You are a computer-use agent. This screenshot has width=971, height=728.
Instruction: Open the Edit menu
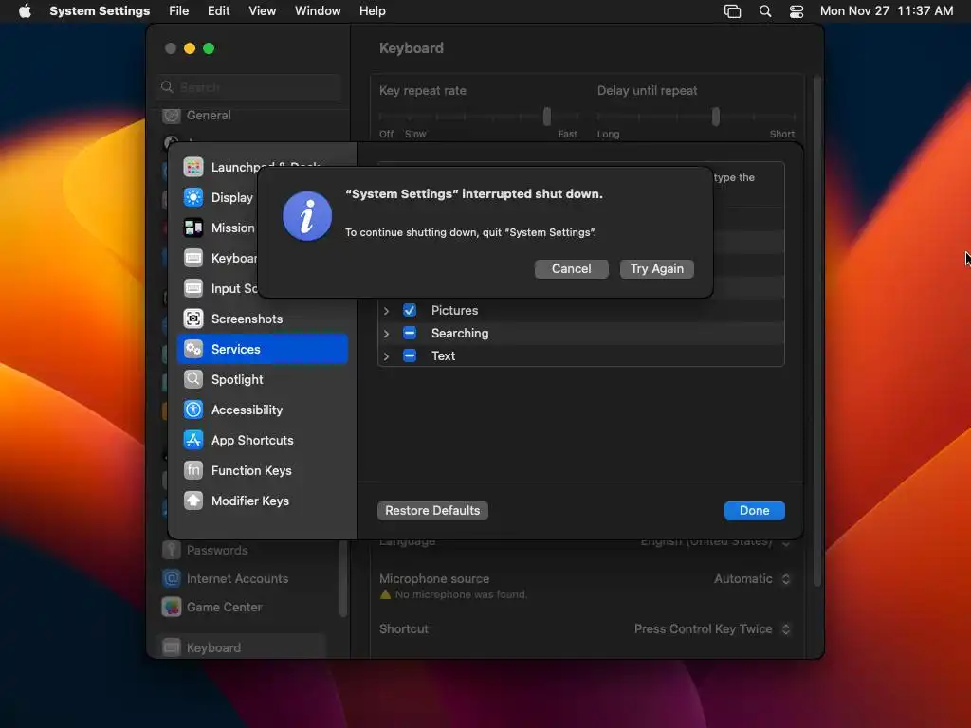tap(219, 11)
